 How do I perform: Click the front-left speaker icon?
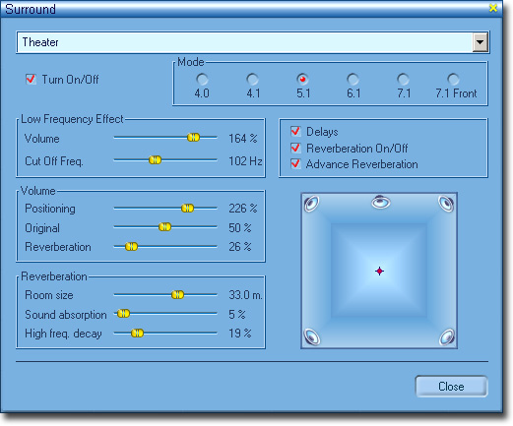311,204
